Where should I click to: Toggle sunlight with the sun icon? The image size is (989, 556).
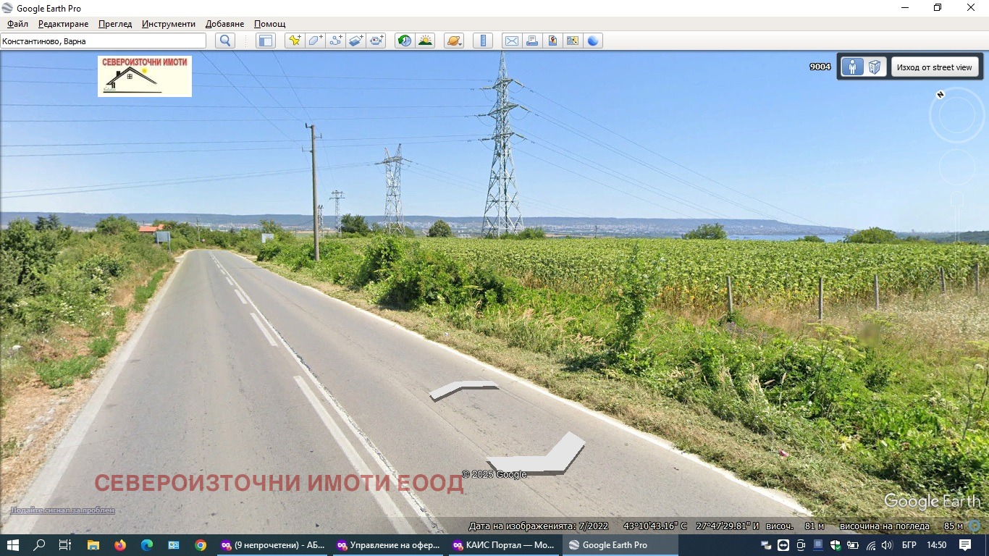pyautogui.click(x=425, y=41)
